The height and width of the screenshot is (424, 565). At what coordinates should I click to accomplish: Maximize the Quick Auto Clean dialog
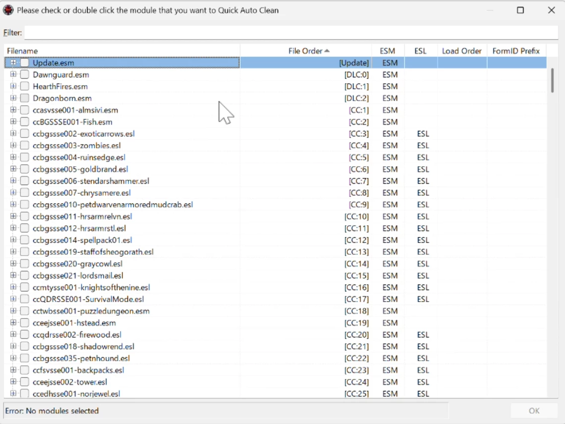[520, 10]
